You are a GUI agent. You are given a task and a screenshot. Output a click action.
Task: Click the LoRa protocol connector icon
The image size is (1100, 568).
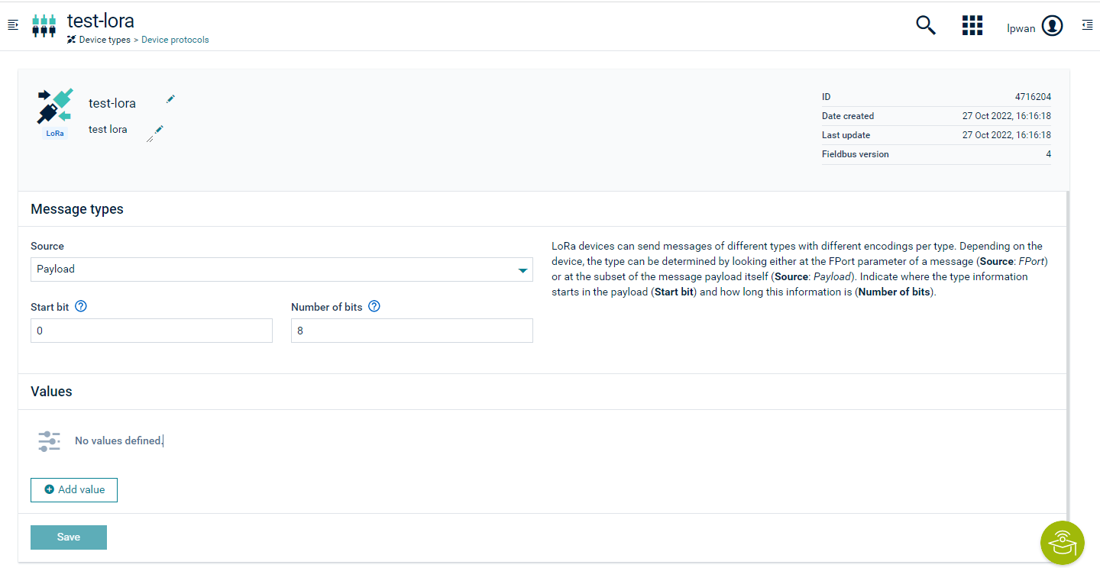(x=55, y=106)
